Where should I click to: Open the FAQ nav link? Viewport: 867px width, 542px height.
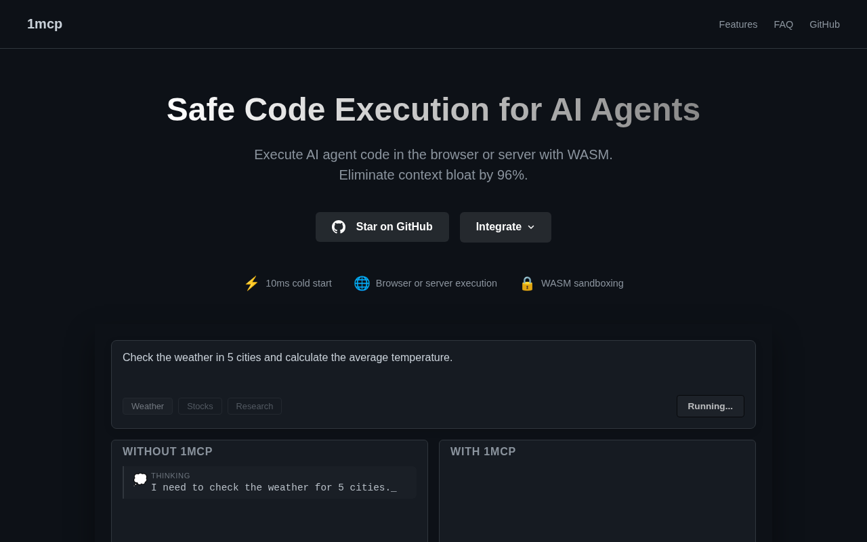click(x=784, y=24)
